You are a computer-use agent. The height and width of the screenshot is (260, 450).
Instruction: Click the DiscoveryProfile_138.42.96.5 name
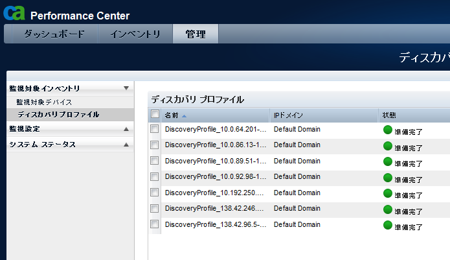(216, 224)
